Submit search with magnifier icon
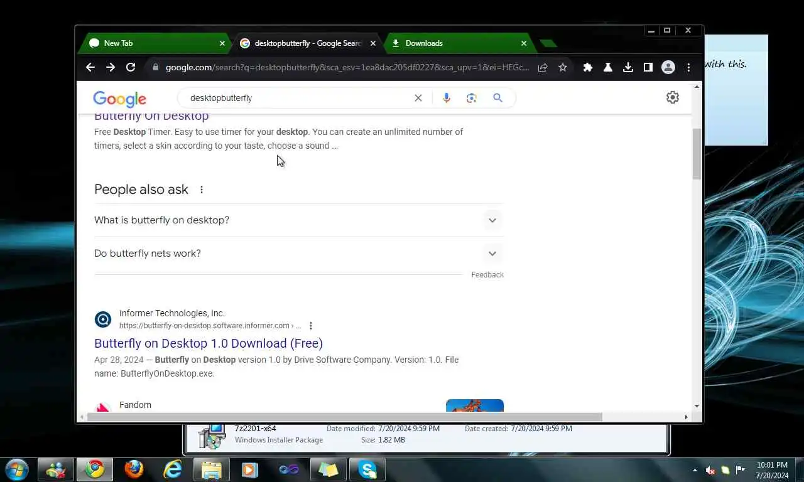The image size is (804, 482). (497, 98)
